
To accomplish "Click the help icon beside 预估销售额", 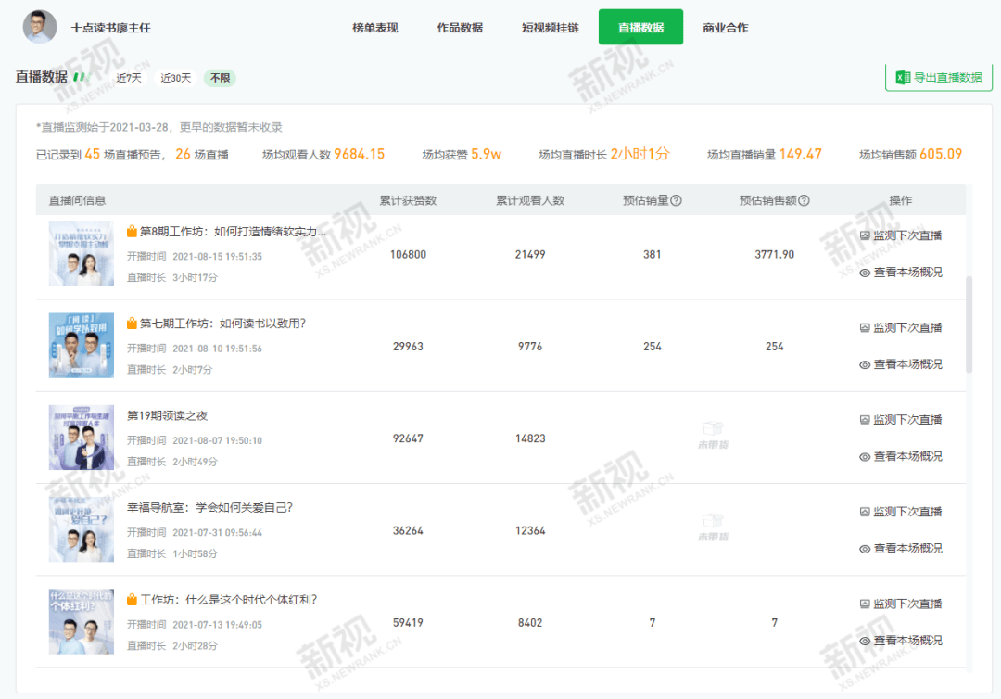I will [x=804, y=200].
